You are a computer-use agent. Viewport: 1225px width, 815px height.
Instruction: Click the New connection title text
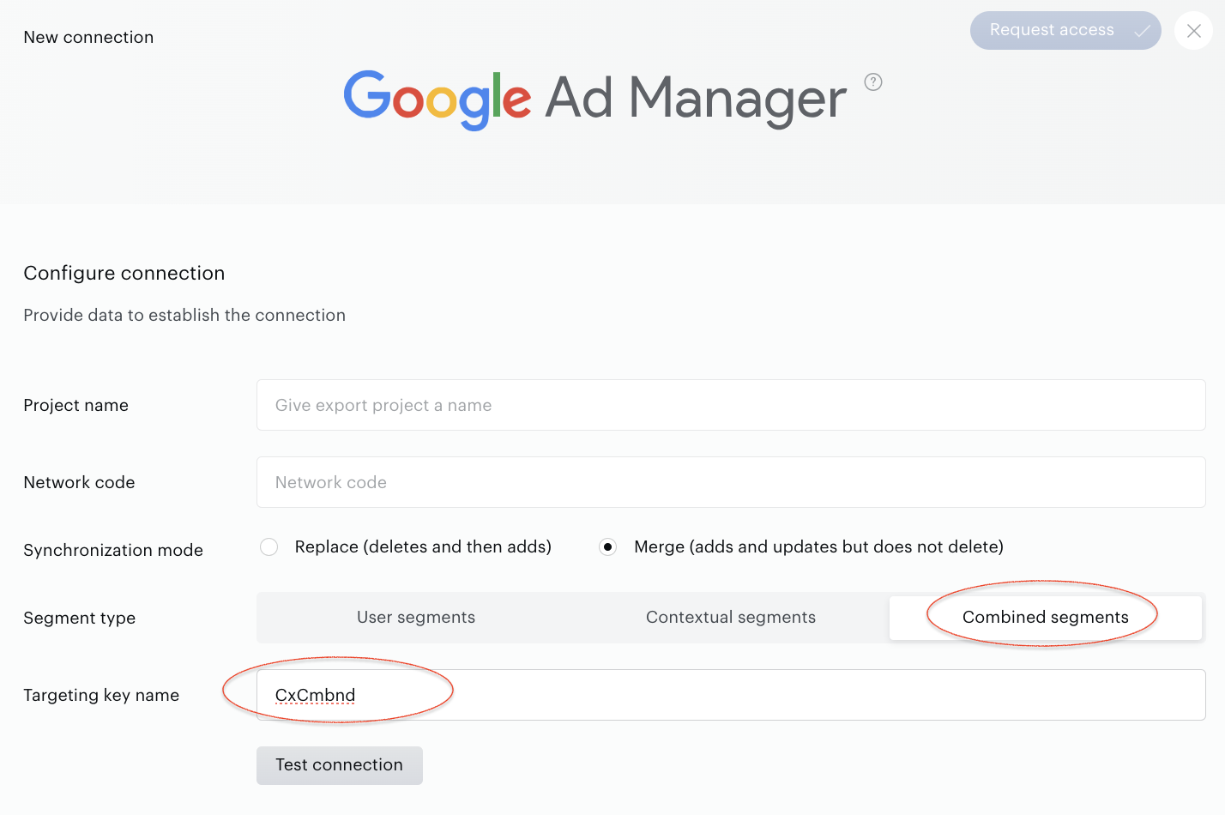coord(88,38)
